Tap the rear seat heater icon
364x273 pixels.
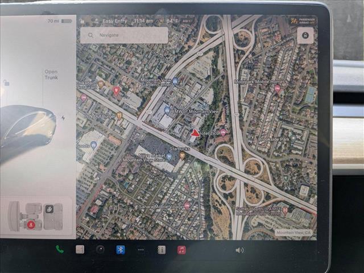(x=49, y=209)
